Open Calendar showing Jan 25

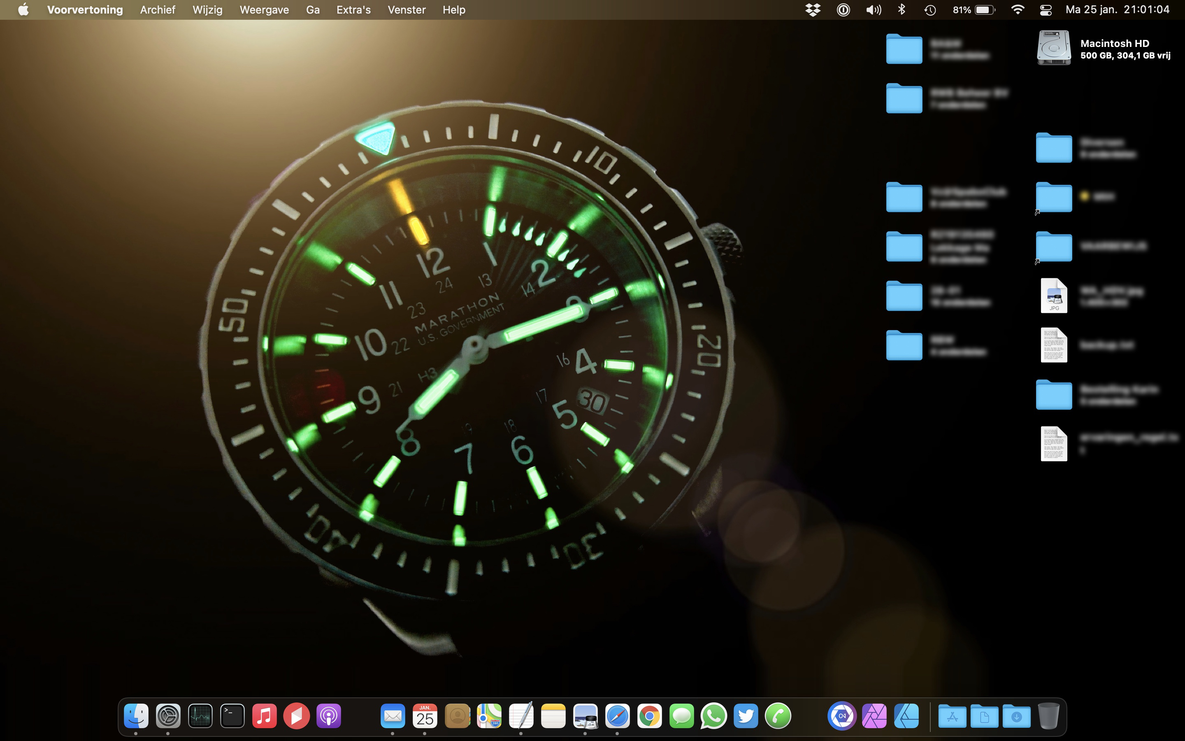tap(425, 716)
